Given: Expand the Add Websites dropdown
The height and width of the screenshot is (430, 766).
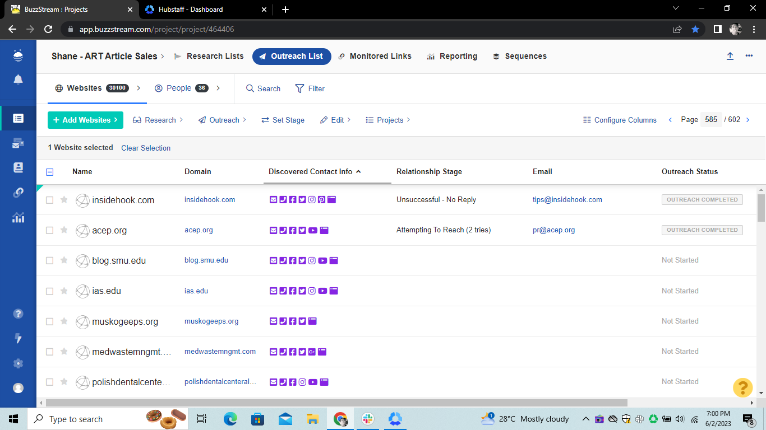Looking at the screenshot, I should [x=85, y=120].
